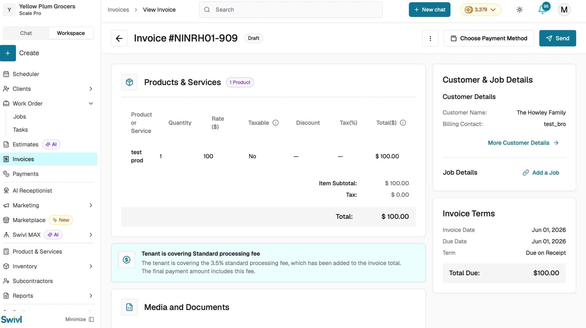Image resolution: width=586 pixels, height=328 pixels.
Task: Click the Marketplace New badge
Action: pos(61,220)
